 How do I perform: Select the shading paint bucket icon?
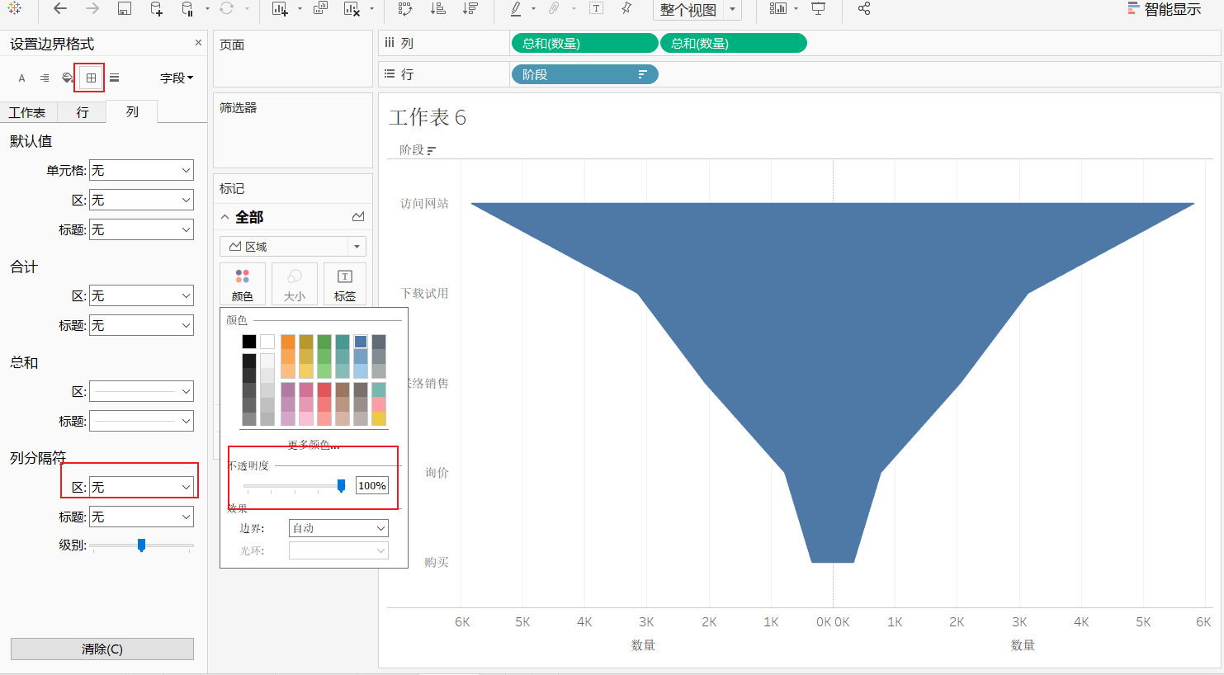[68, 78]
